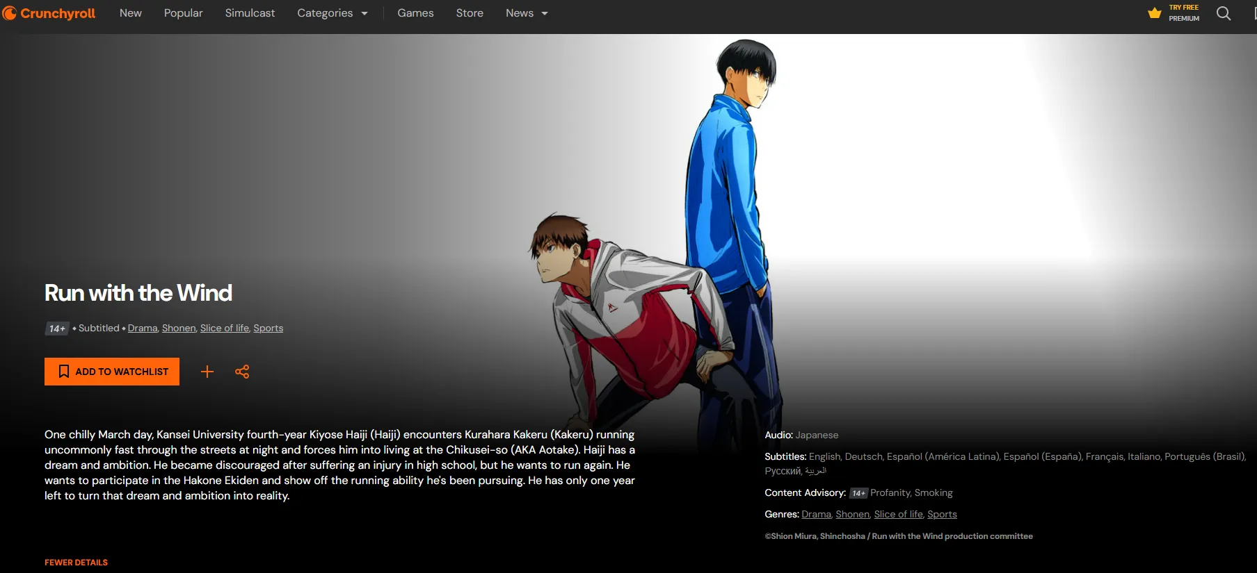Click the Crunchyroll logo
Screen dimensions: 1257x573
tap(49, 13)
